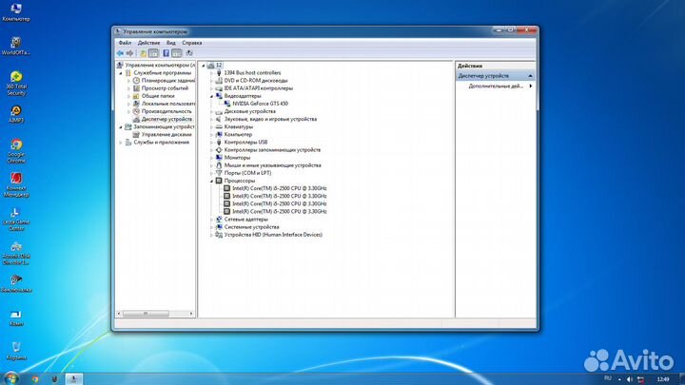Viewport: 685px width, 385px height.
Task: Select the first Intel Core i5-2500 CPU entry
Action: tap(278, 188)
